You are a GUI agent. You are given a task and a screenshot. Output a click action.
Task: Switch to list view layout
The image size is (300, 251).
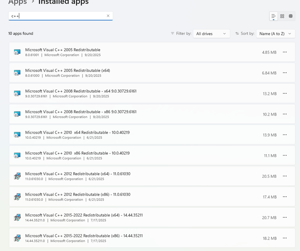click(x=273, y=16)
